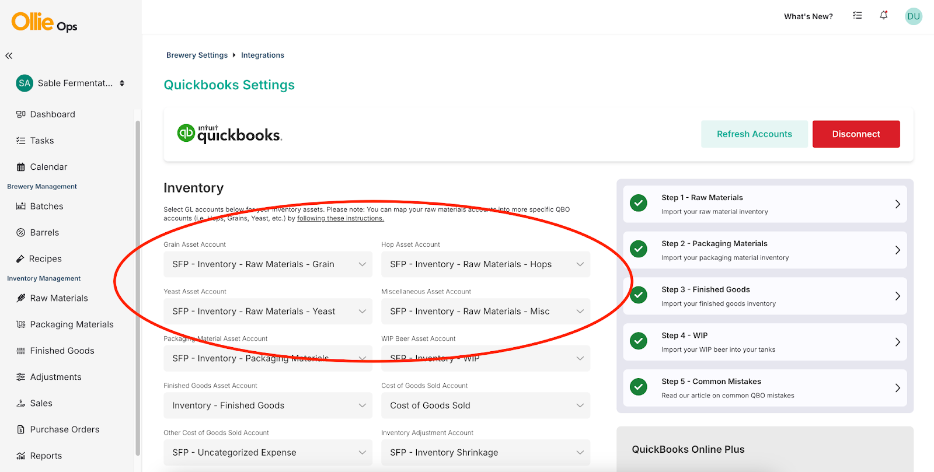Open Batches menu item
Image resolution: width=934 pixels, height=472 pixels.
coord(47,207)
